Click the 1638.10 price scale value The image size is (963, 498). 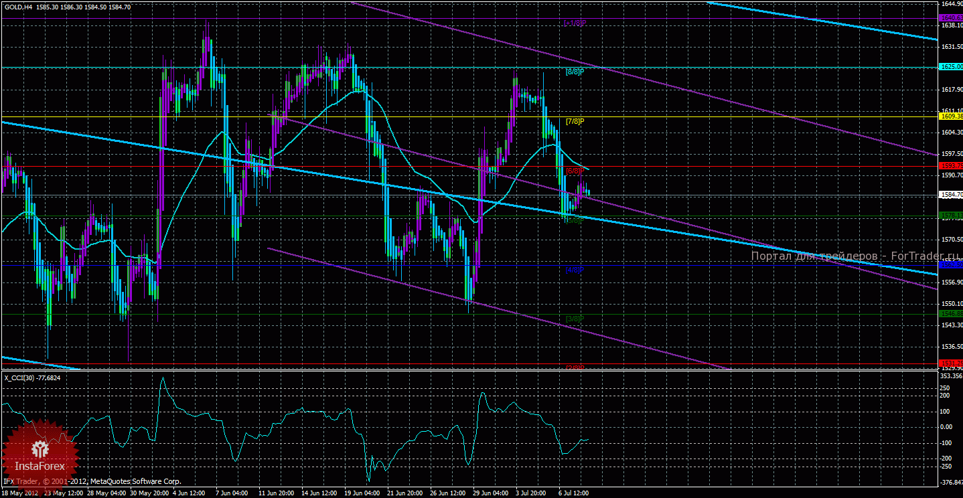[x=951, y=25]
